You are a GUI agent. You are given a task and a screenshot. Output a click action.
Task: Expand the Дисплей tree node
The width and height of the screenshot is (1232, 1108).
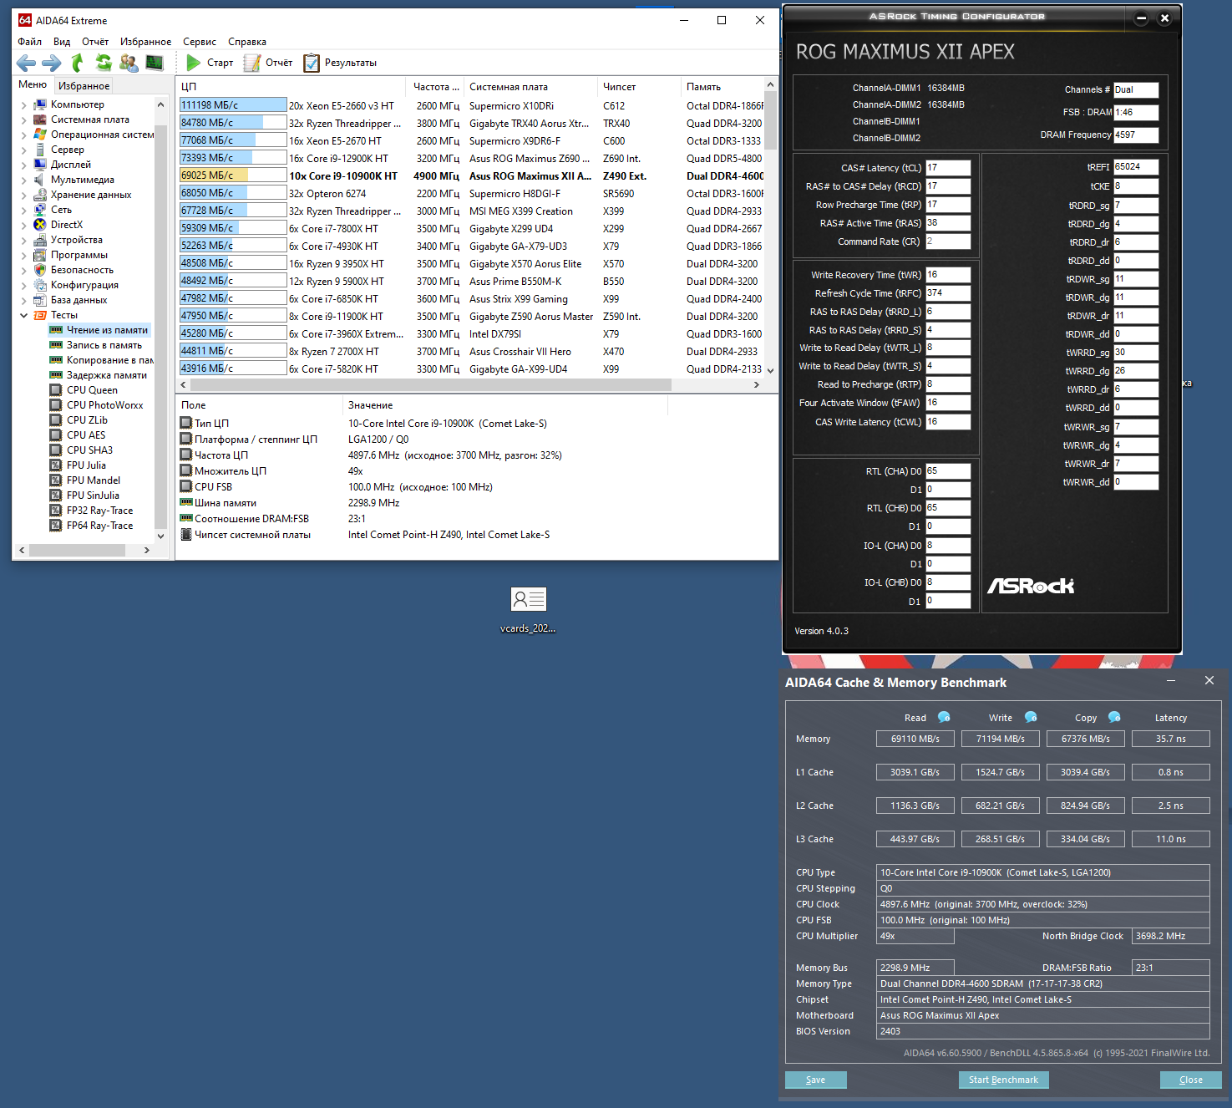click(x=23, y=165)
